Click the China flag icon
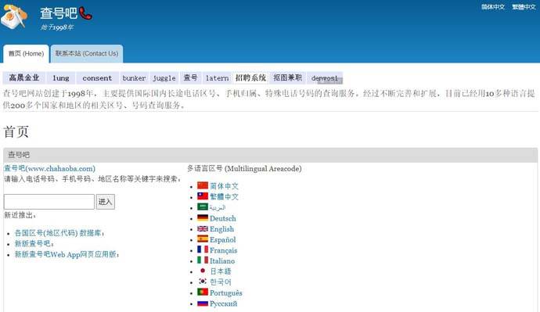540x312 pixels. 203,186
